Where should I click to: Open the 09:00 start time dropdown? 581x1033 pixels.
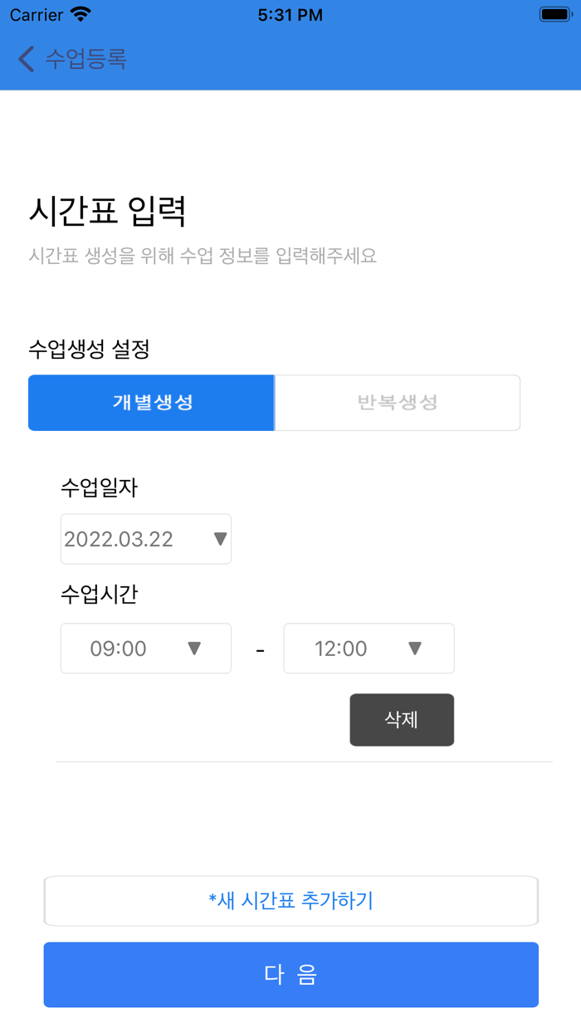pos(145,649)
